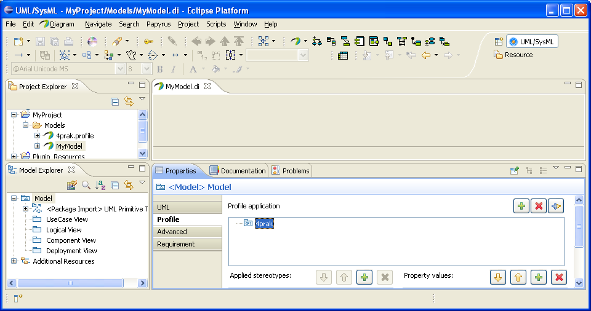Viewport: 591px width, 311px height.
Task: Expand Additional Resources in Model Explorer
Action: pos(14,261)
